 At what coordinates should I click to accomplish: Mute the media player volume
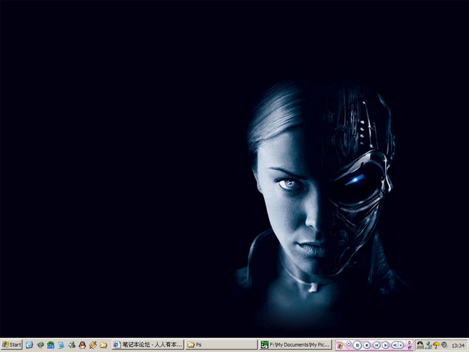(395, 345)
